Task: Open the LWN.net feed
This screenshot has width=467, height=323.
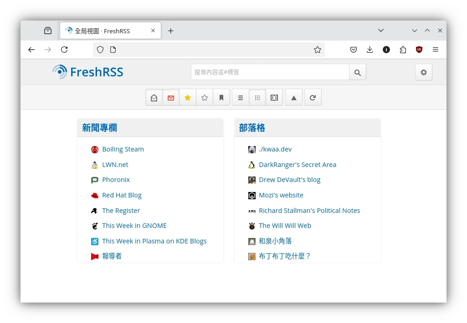Action: click(115, 165)
